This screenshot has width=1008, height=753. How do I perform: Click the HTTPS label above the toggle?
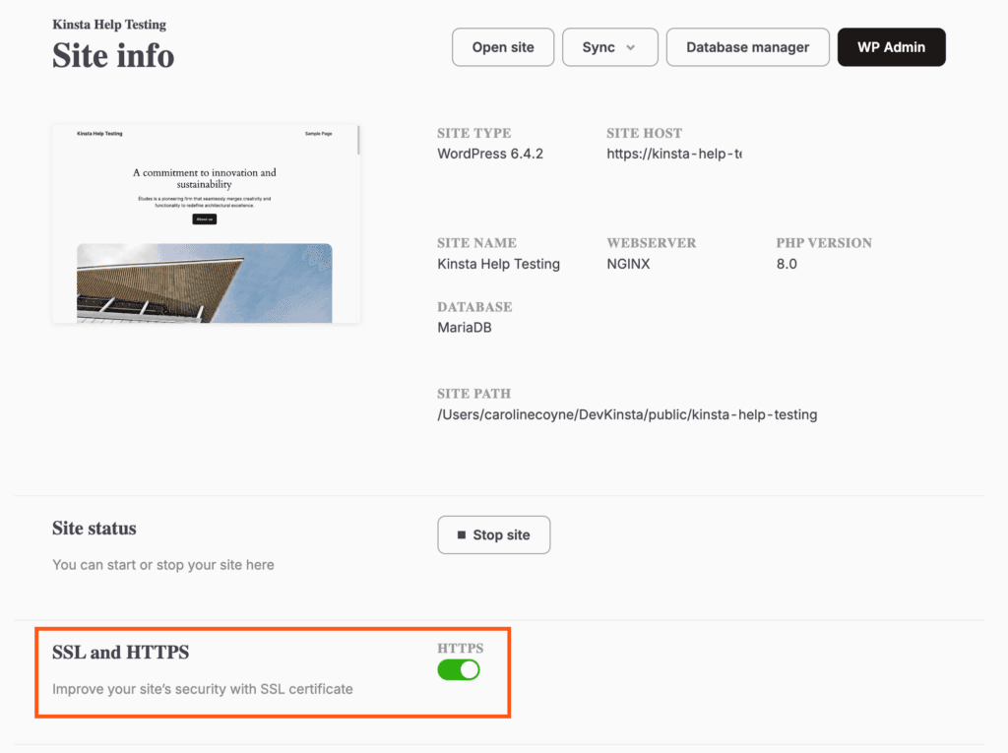click(460, 649)
